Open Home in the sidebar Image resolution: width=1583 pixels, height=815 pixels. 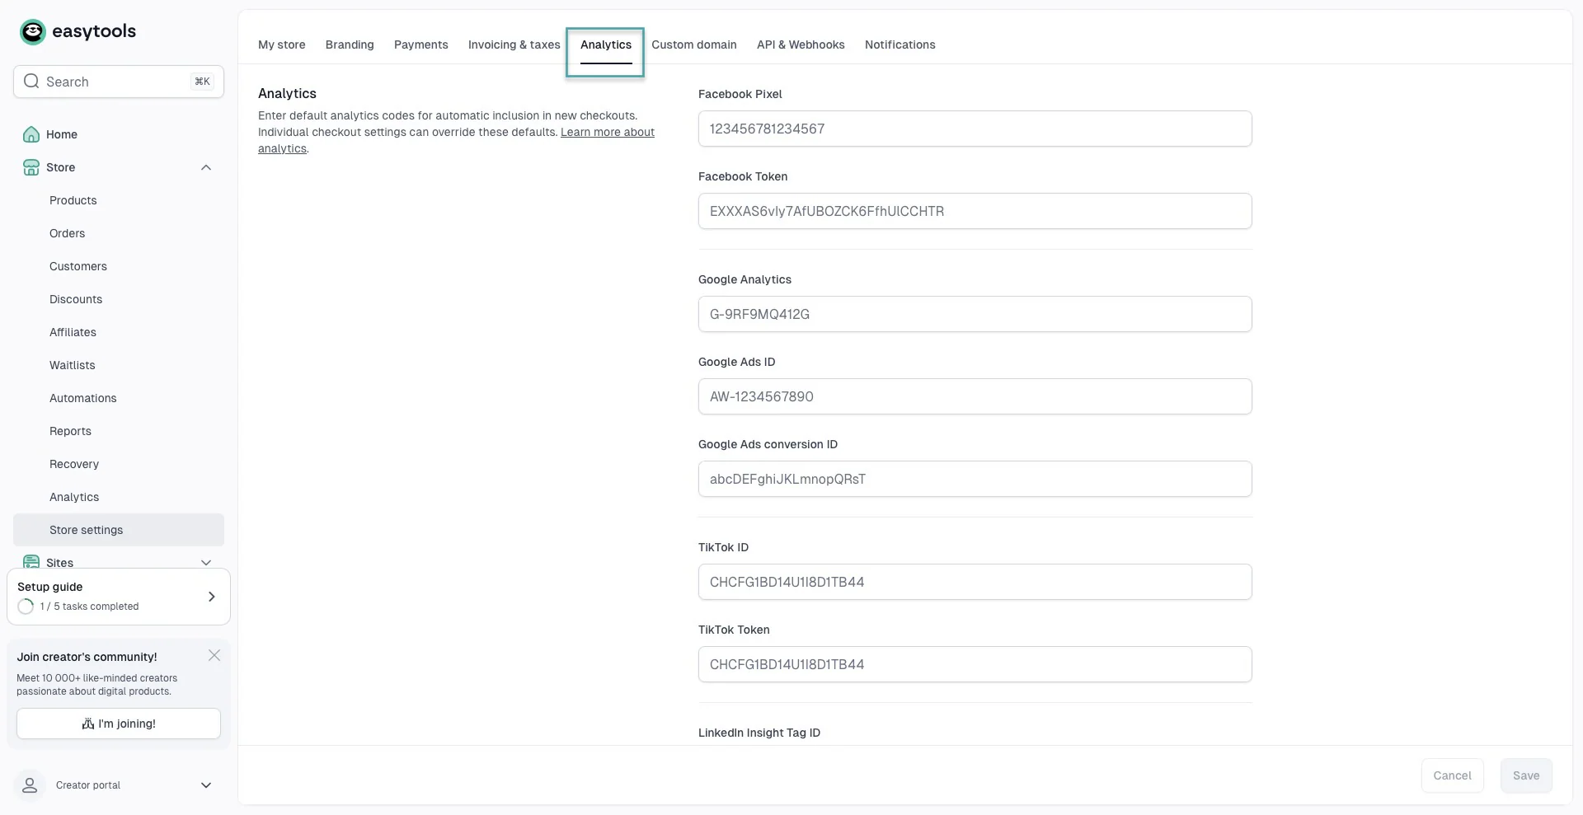[x=119, y=134]
